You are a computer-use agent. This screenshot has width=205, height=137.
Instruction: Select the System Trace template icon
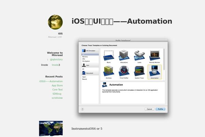point(139,71)
